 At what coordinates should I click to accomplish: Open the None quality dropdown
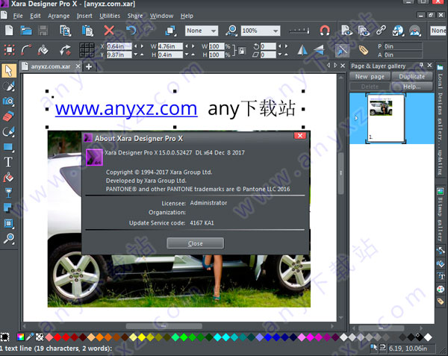202,31
